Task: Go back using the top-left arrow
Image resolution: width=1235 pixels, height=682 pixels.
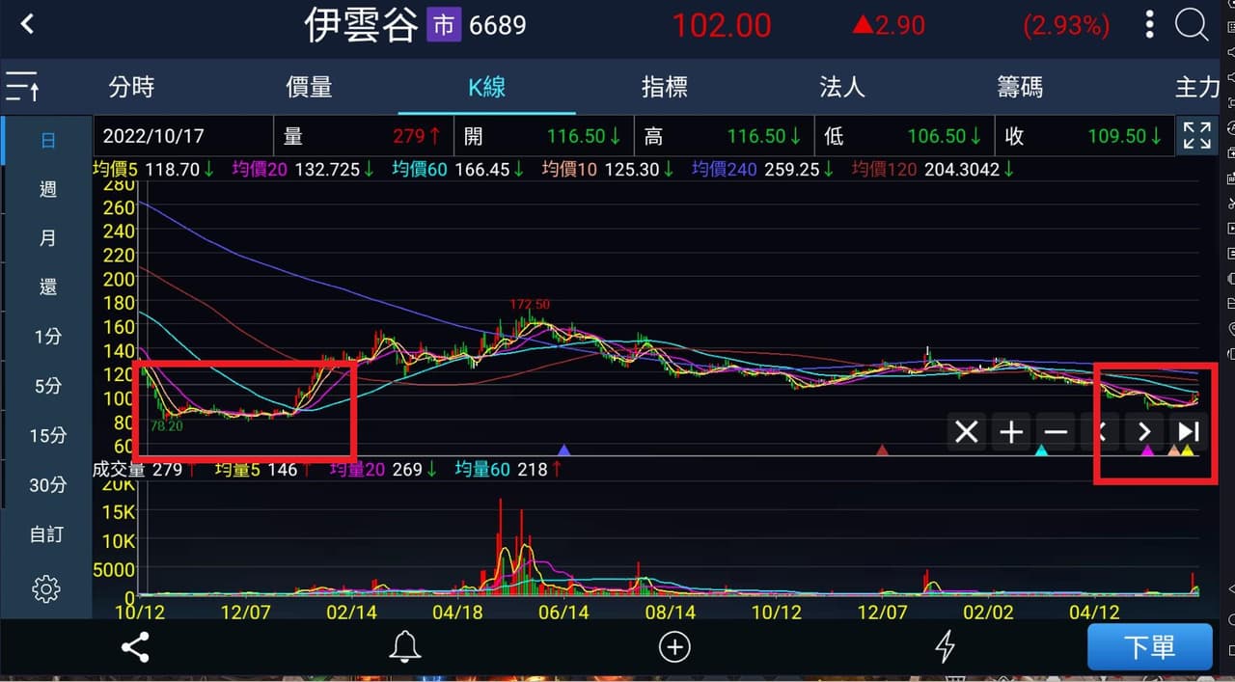Action: 27,24
